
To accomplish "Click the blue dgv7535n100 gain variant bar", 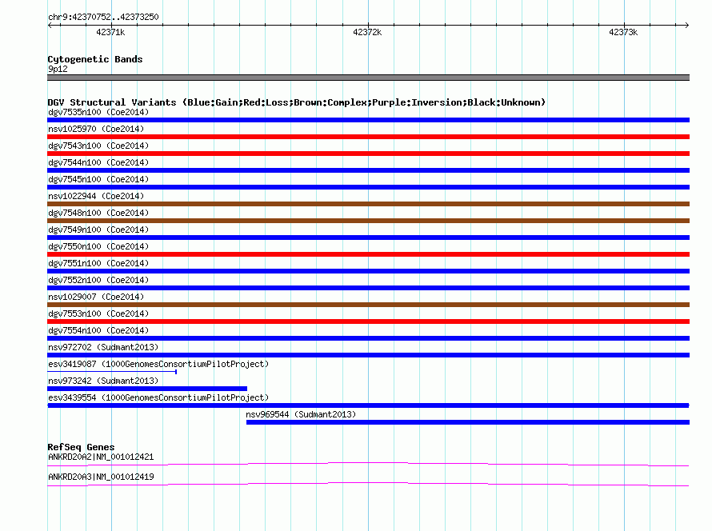I will coord(368,120).
